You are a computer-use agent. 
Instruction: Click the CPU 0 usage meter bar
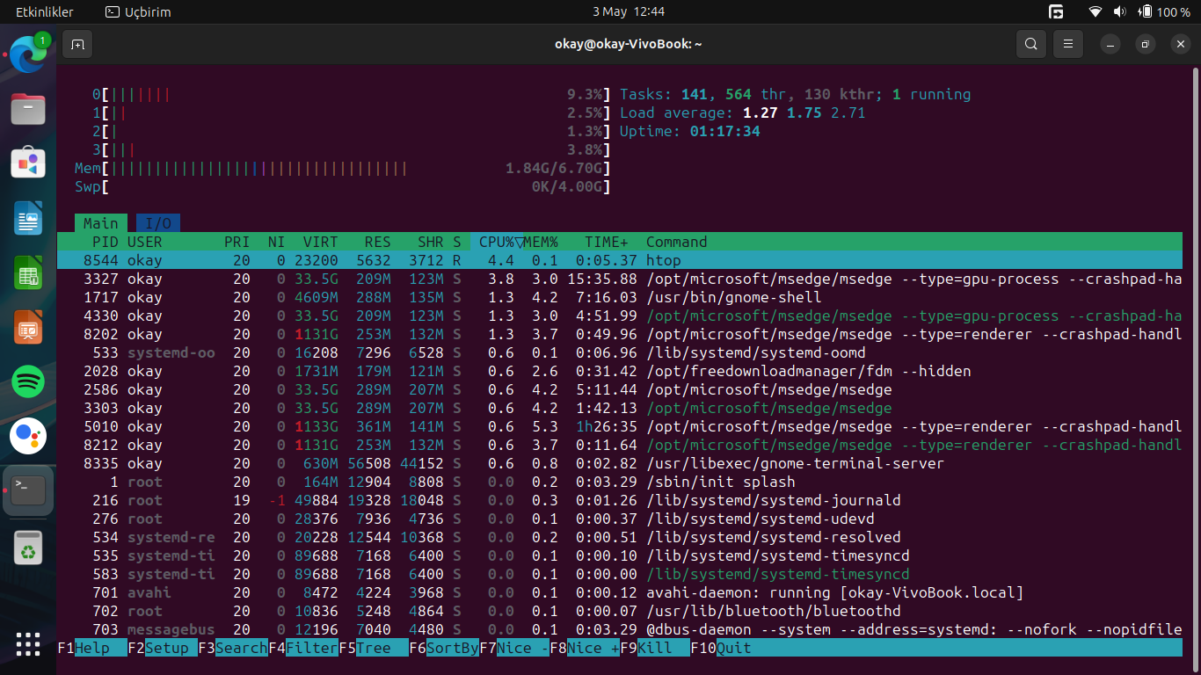click(352, 94)
